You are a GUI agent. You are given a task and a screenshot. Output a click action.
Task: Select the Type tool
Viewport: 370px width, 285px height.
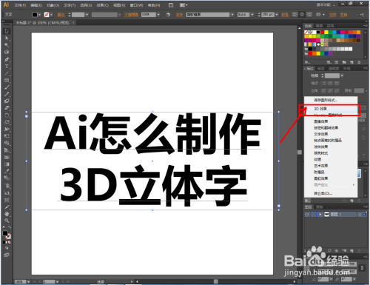[x=7, y=66]
